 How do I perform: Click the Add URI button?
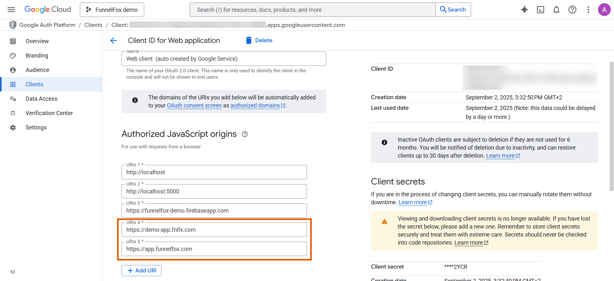(141, 270)
